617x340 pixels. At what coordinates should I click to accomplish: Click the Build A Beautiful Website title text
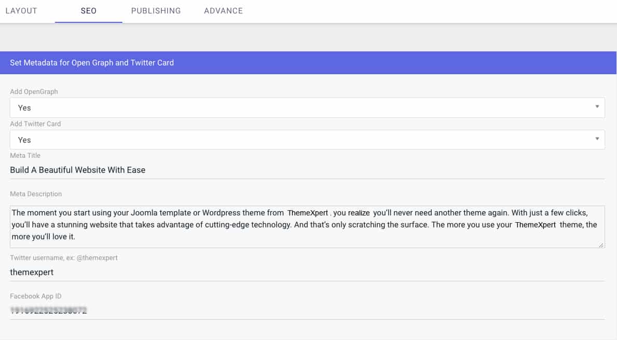point(78,170)
